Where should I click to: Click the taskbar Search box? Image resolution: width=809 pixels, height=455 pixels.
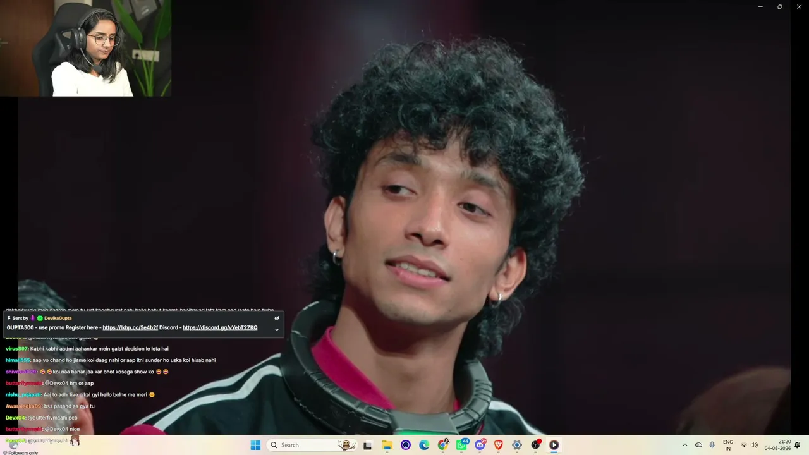pyautogui.click(x=312, y=445)
